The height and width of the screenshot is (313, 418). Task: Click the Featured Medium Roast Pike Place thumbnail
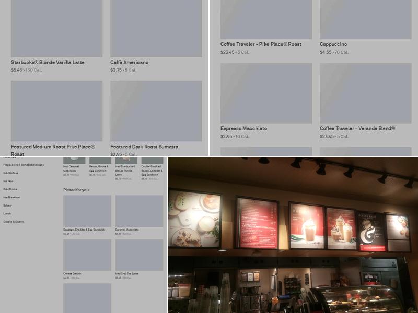[56, 111]
